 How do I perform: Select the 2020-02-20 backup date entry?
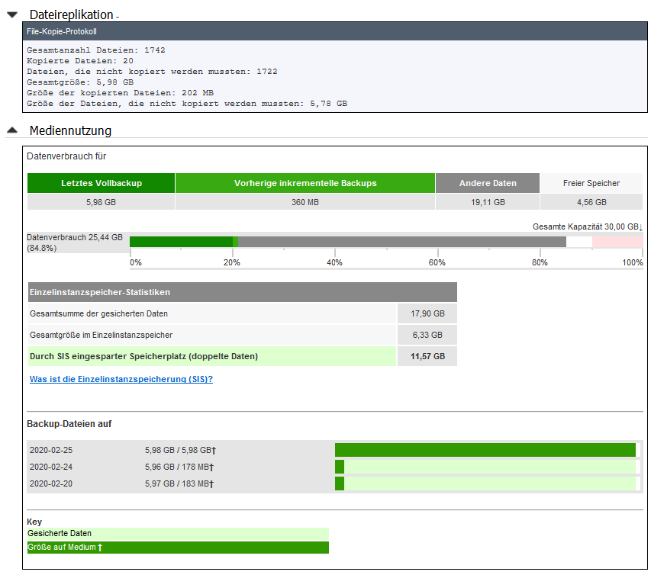click(51, 483)
